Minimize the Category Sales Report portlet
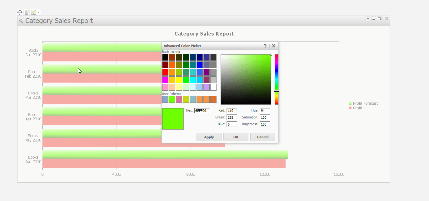 click(x=374, y=19)
